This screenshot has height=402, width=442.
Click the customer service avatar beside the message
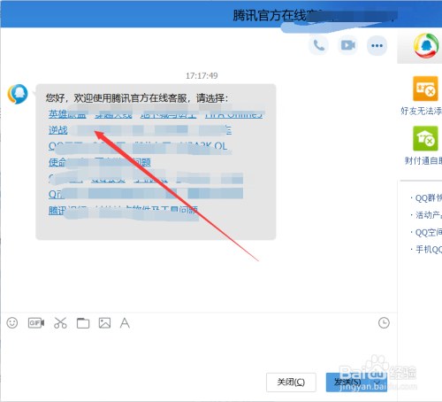(x=18, y=94)
